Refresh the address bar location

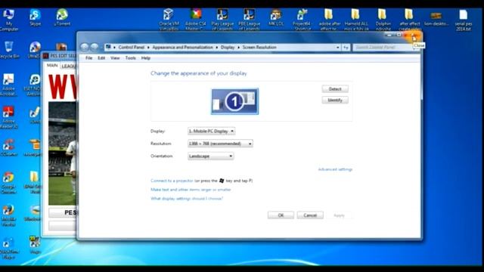(x=346, y=48)
